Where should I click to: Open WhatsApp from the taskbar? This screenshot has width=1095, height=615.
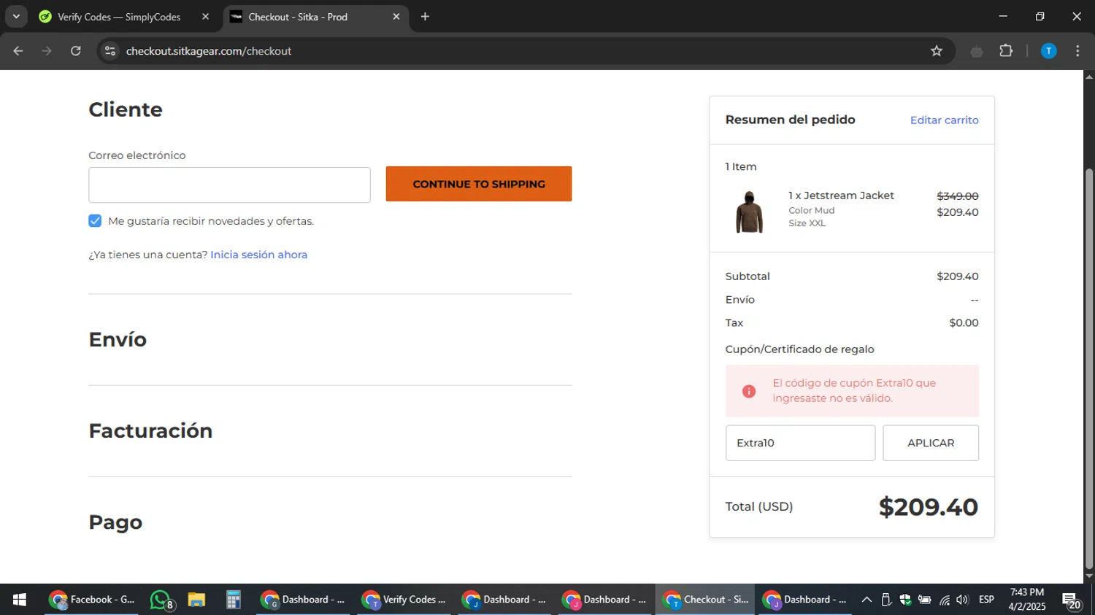pyautogui.click(x=161, y=600)
